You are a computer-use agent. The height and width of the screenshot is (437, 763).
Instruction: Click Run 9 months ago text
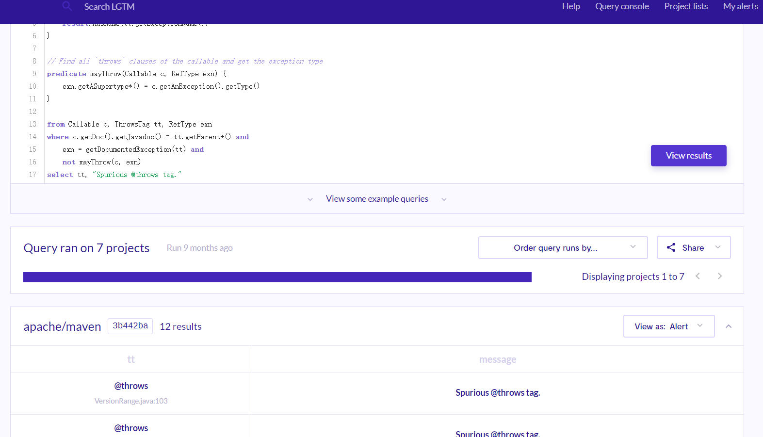point(199,248)
